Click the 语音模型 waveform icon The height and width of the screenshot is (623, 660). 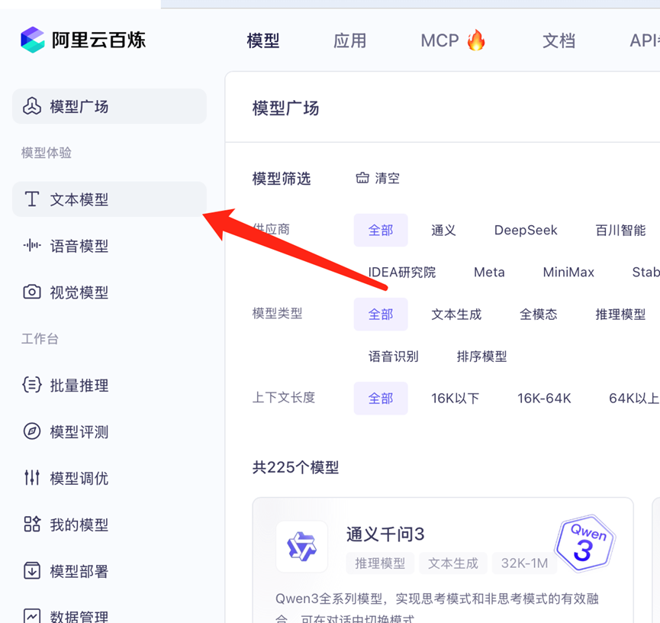[32, 245]
